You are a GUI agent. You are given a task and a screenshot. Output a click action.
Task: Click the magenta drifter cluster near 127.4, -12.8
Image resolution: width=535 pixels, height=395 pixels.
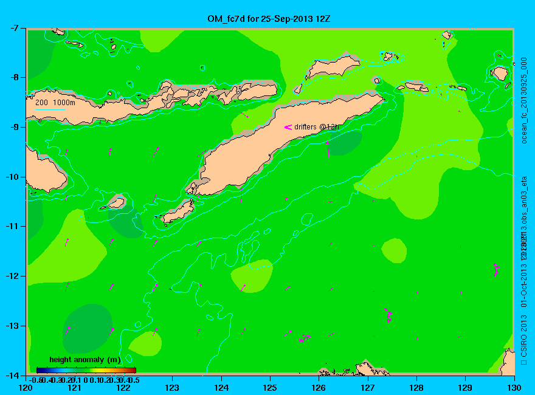pos(388,315)
